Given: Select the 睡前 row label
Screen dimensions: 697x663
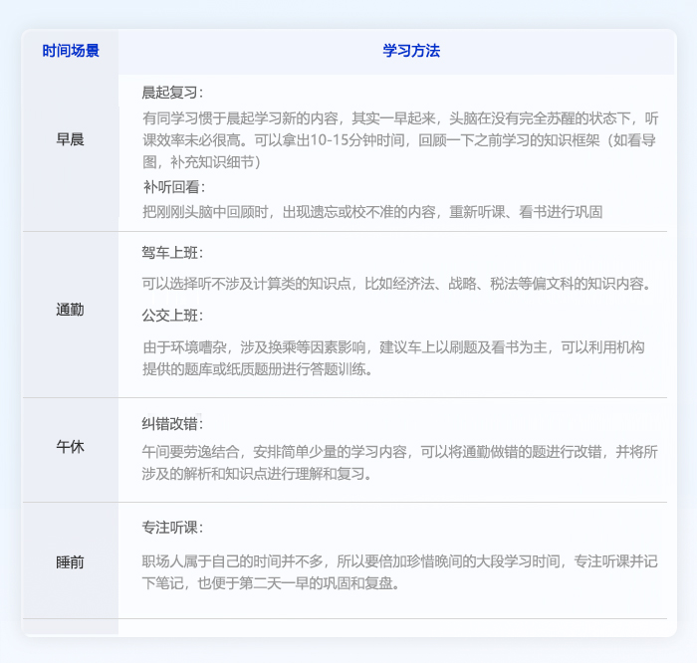Looking at the screenshot, I should tap(70, 562).
